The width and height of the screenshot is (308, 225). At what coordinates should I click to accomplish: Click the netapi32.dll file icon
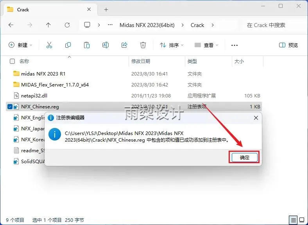pyautogui.click(x=16, y=95)
